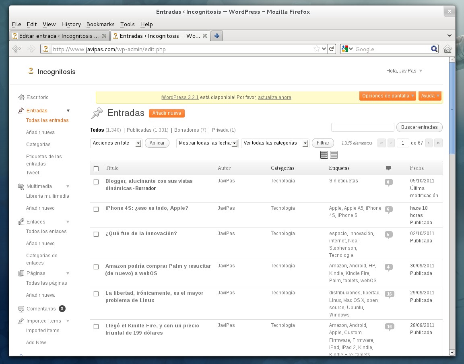
Task: Open the Acciones en lote dropdown
Action: 116,143
